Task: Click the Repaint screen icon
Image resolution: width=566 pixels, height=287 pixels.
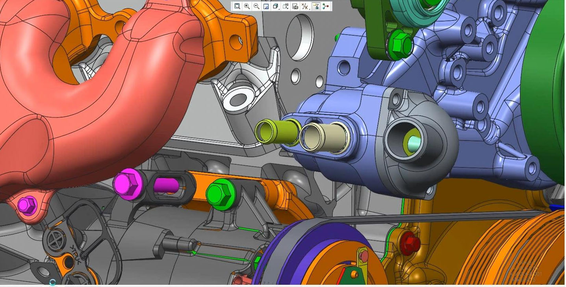Action: (x=266, y=6)
